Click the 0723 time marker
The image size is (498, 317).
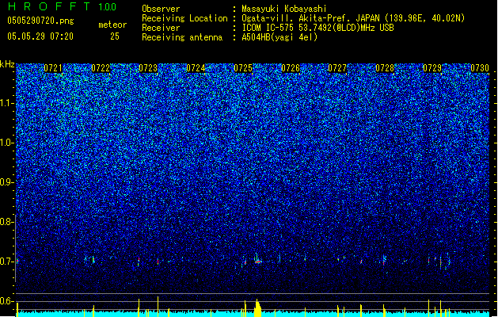(148, 68)
